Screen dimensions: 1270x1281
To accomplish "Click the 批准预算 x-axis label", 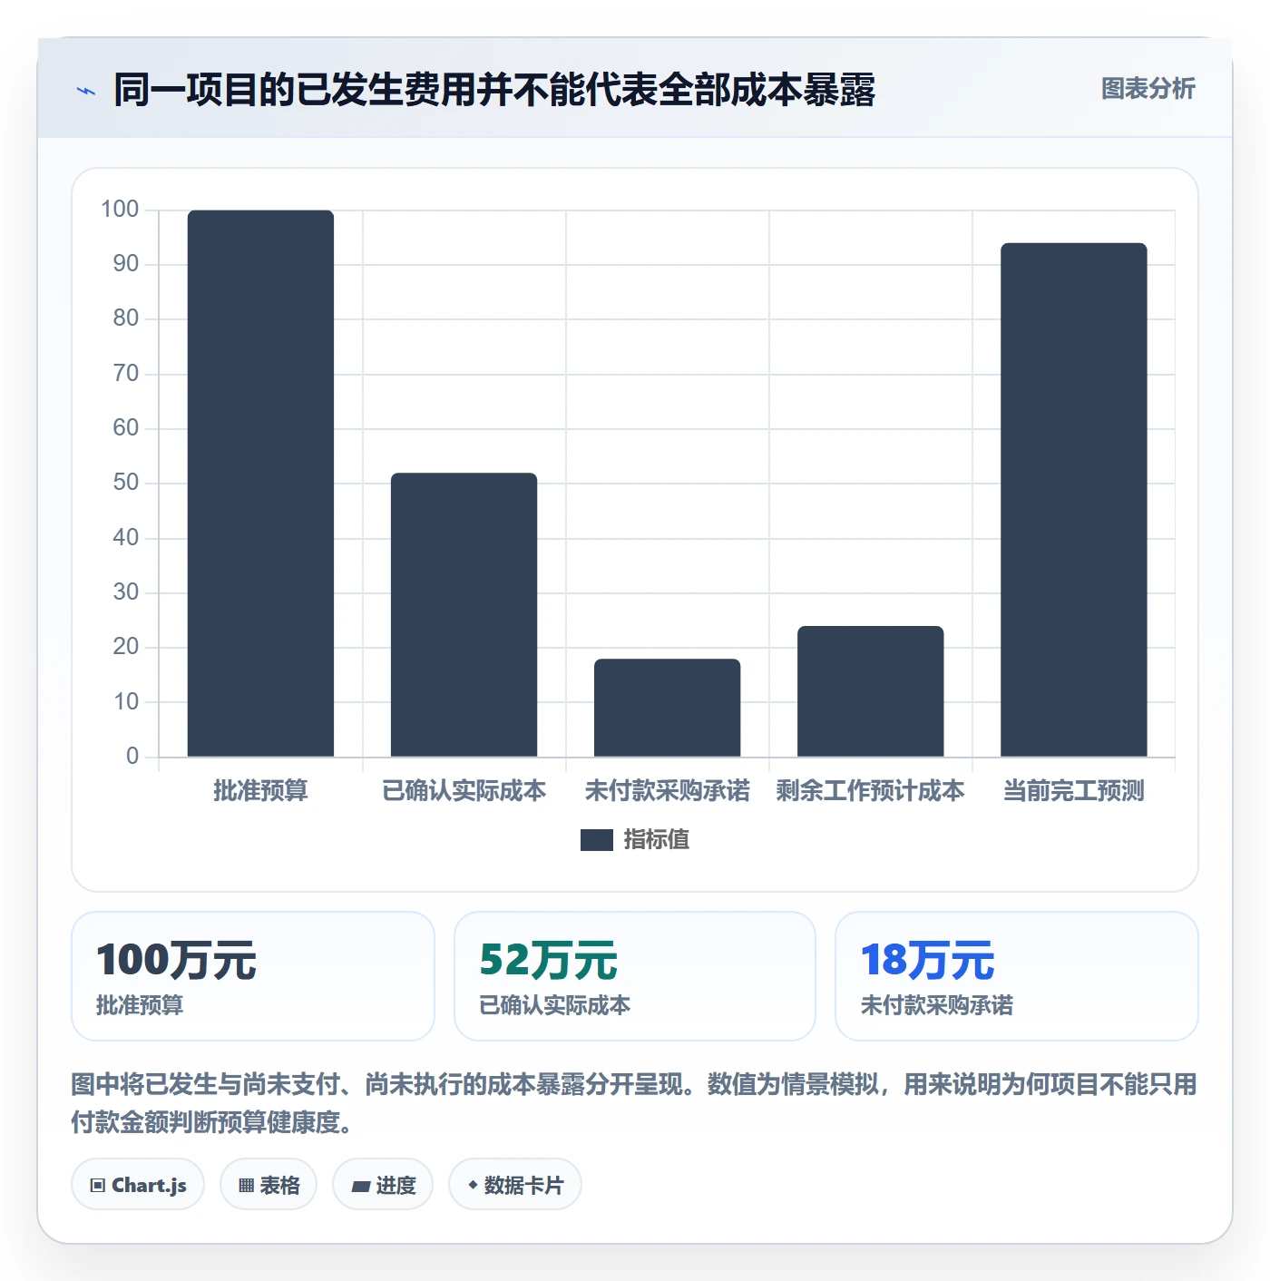I will [260, 791].
